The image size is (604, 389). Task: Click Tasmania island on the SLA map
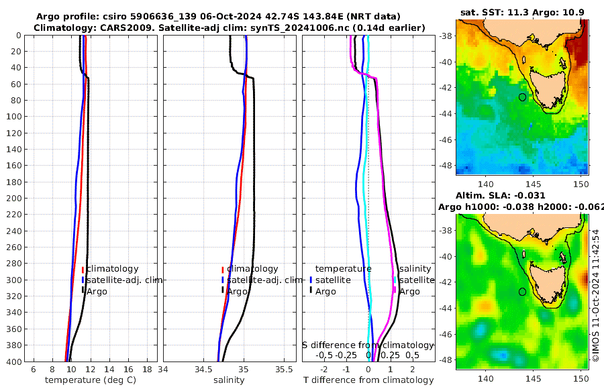click(x=547, y=284)
